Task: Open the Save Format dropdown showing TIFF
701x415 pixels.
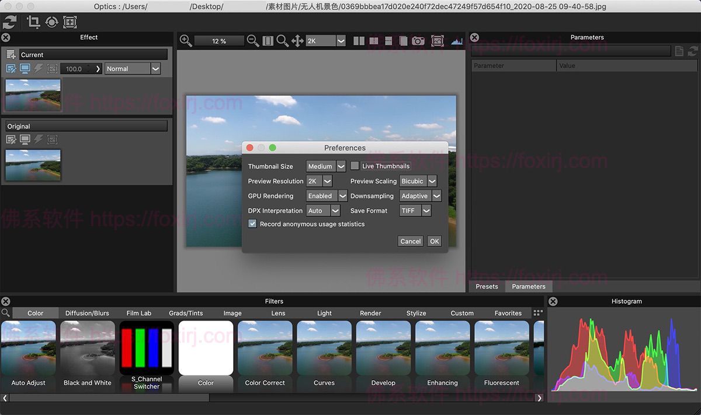Action: pos(415,210)
